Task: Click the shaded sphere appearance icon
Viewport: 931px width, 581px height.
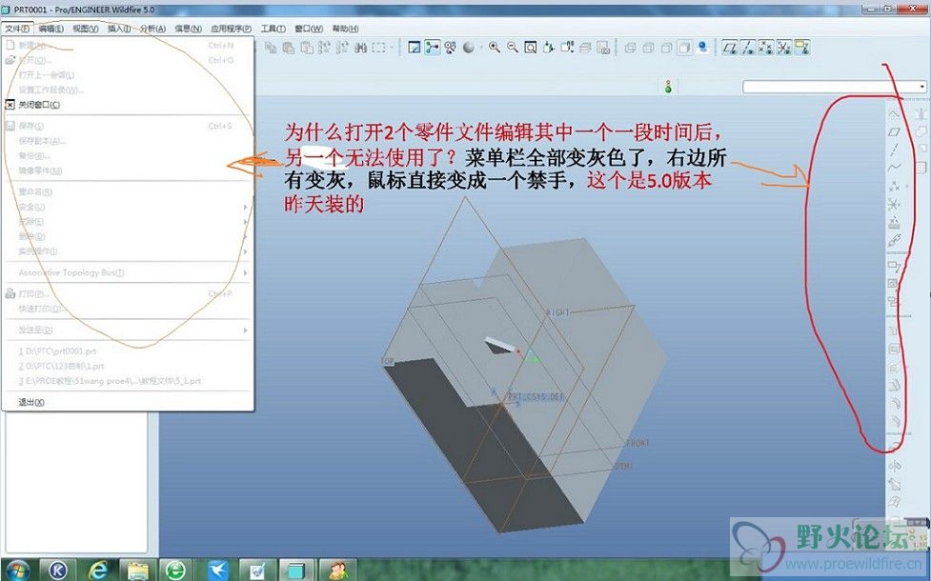Action: point(469,48)
